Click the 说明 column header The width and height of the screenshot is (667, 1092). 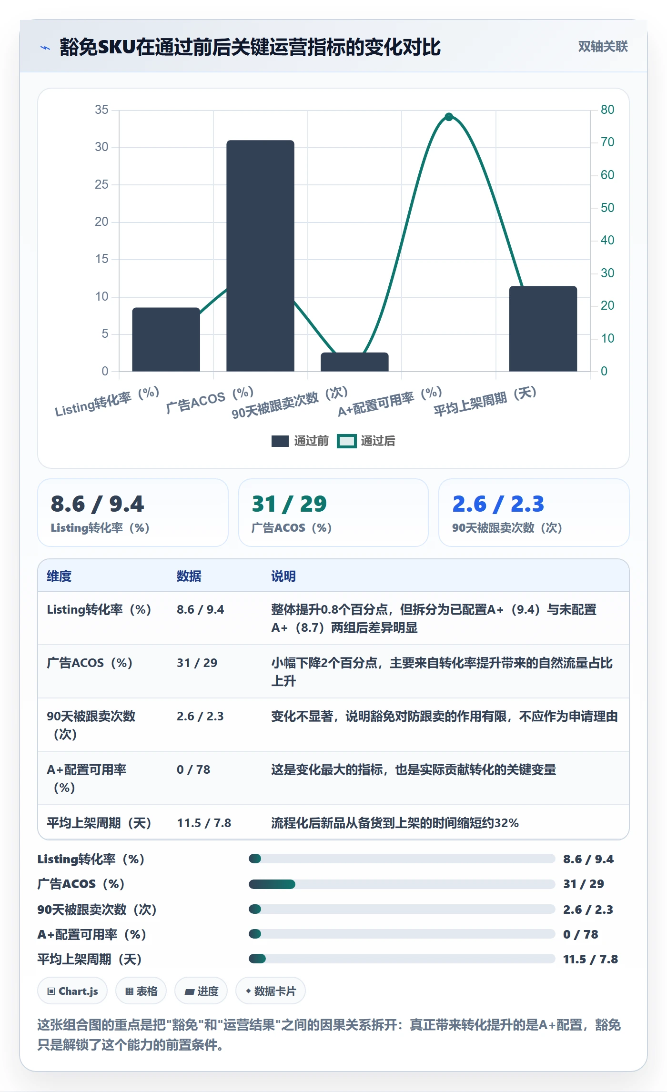pos(283,576)
